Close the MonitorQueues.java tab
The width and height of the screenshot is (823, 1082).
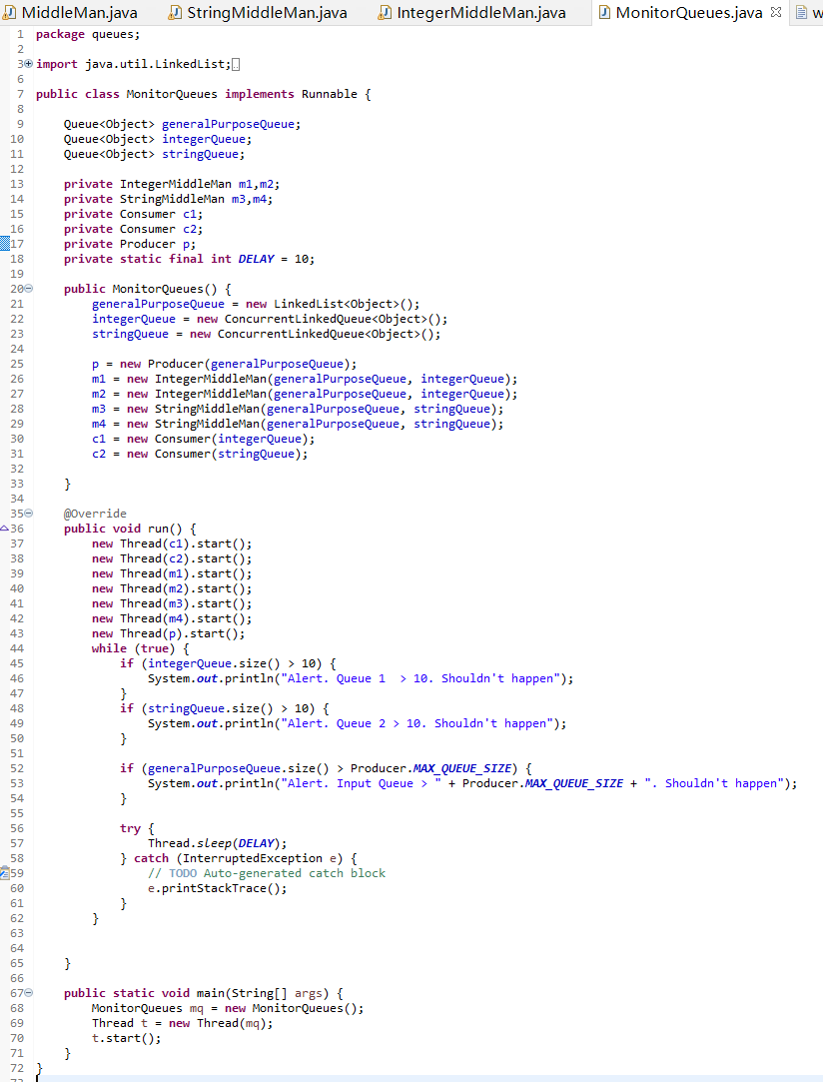[774, 13]
